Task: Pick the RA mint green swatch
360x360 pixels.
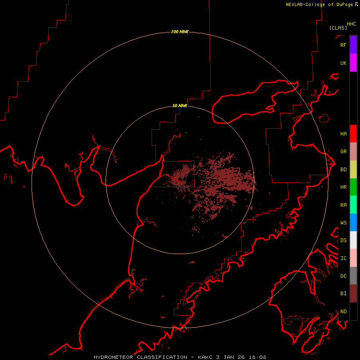Action: (353, 205)
